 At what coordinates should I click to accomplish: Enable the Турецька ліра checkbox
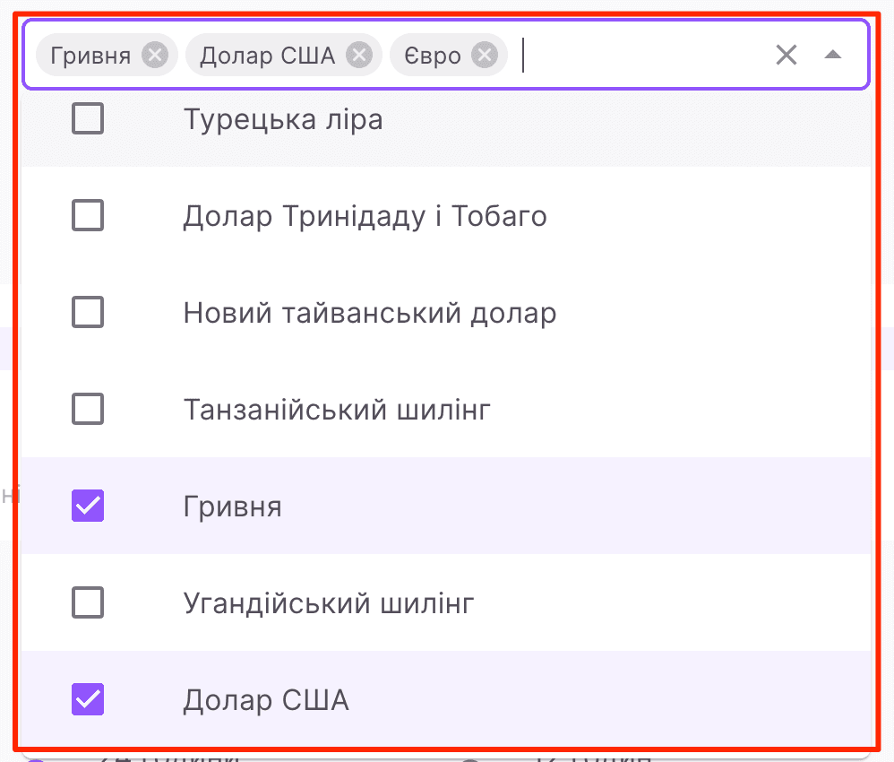(x=87, y=117)
